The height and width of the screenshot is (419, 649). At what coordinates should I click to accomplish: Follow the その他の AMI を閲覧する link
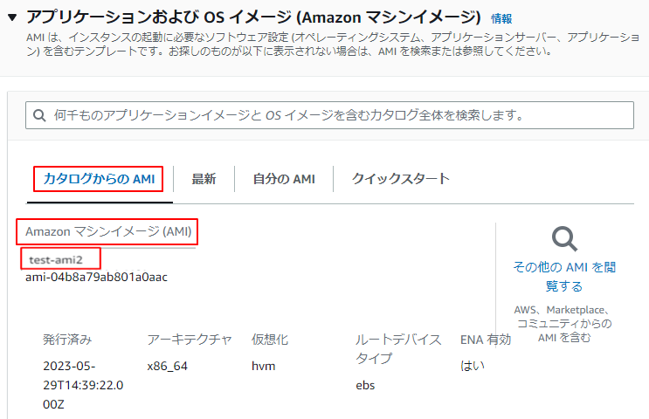(564, 276)
